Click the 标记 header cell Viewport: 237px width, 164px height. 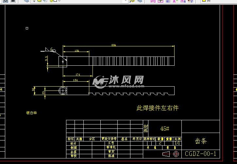point(70,139)
